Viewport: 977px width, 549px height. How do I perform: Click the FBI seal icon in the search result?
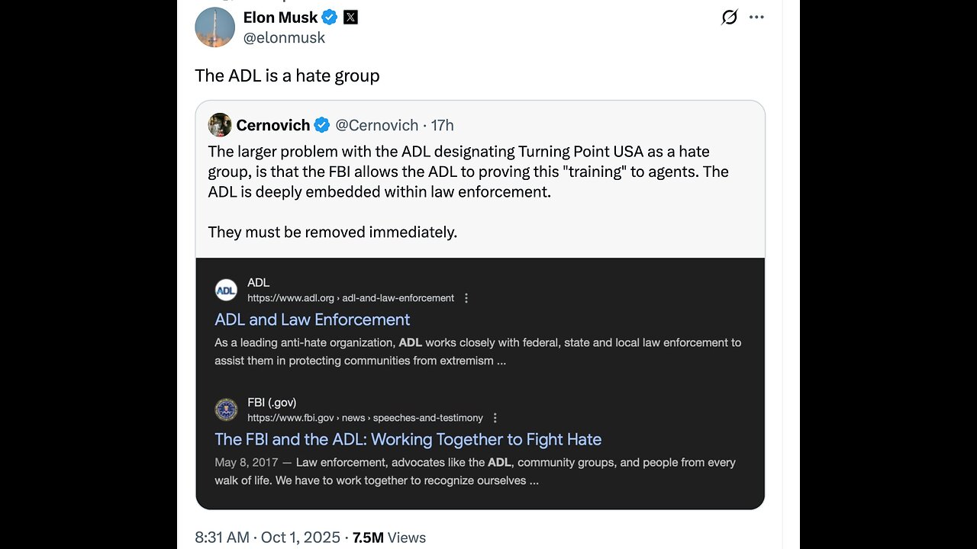pos(226,409)
